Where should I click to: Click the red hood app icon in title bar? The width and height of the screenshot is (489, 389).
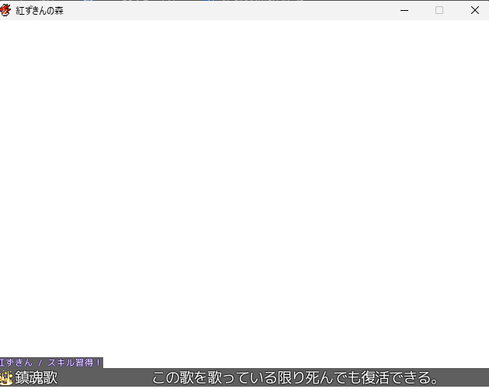tap(6, 10)
